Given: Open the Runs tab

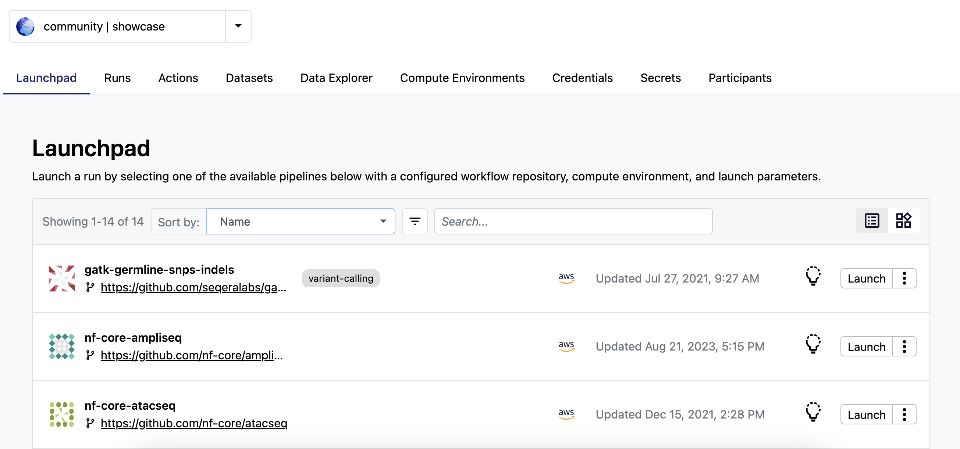Looking at the screenshot, I should [117, 78].
